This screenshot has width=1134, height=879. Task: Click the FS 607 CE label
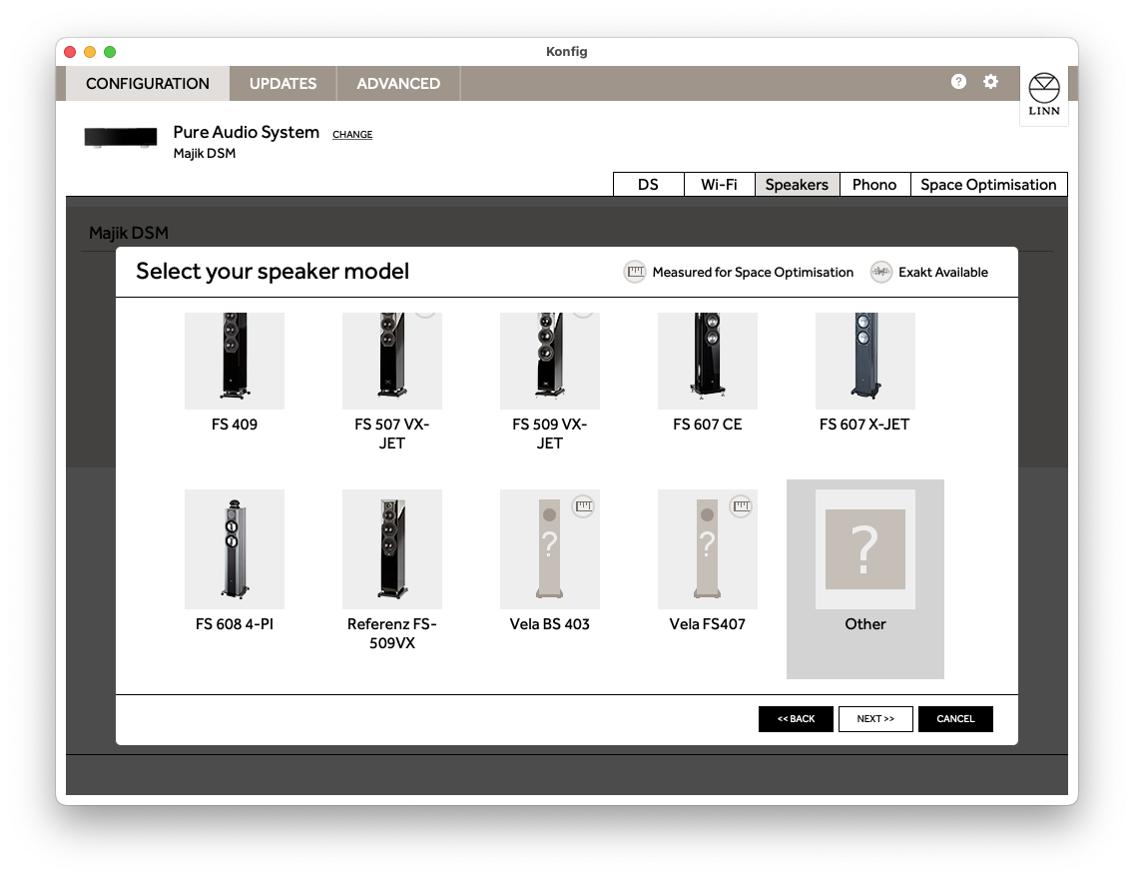(x=708, y=425)
